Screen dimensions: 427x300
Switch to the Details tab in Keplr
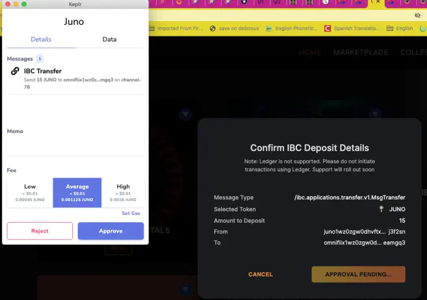point(41,40)
